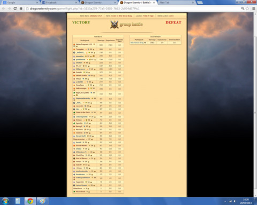
Task: Click the volume speaker tray icon
Action: (x=235, y=201)
